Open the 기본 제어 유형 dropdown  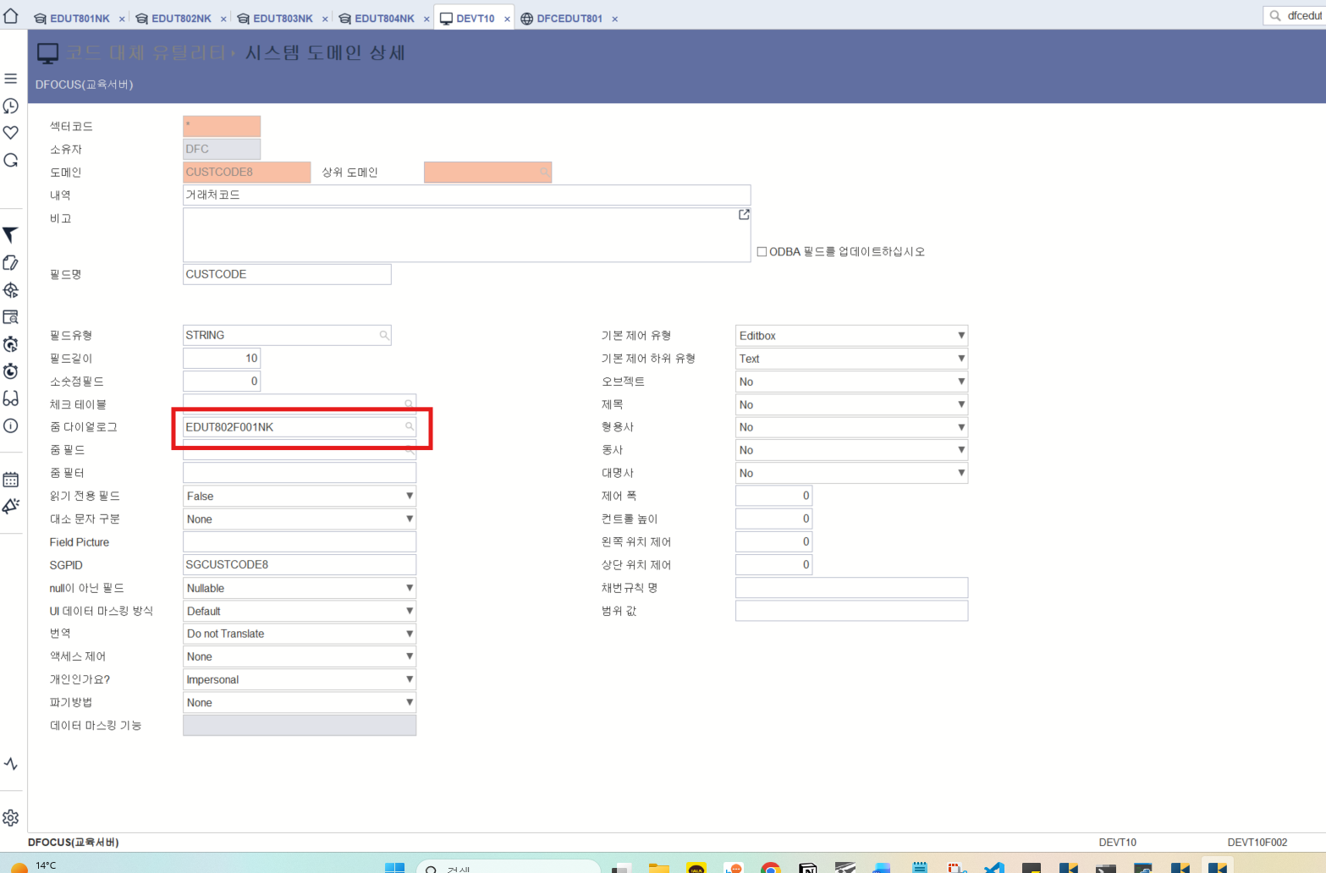point(851,336)
